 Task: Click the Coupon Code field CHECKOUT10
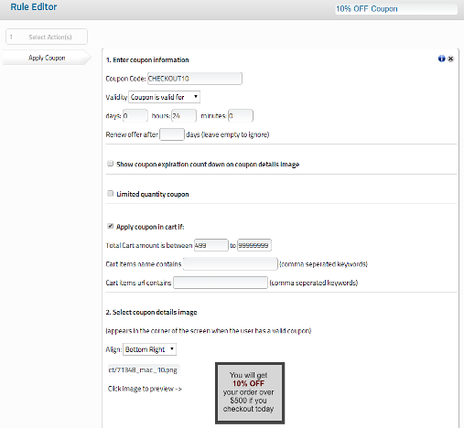tap(195, 79)
